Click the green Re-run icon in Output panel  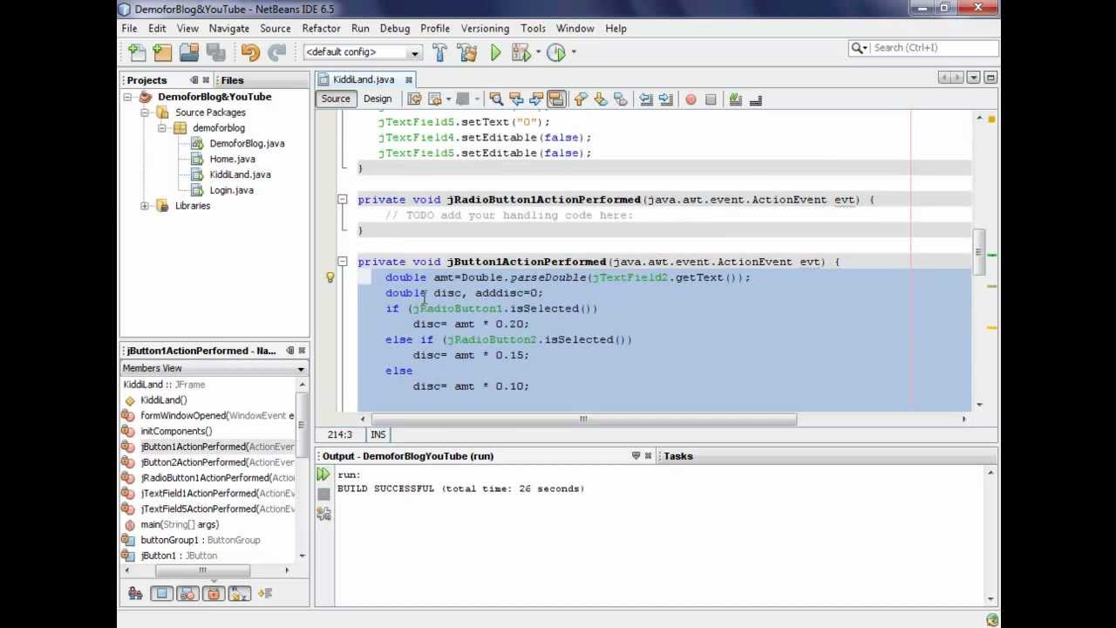(323, 474)
